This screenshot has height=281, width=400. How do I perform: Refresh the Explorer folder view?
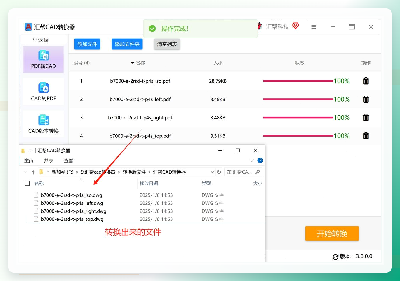pyautogui.click(x=219, y=172)
